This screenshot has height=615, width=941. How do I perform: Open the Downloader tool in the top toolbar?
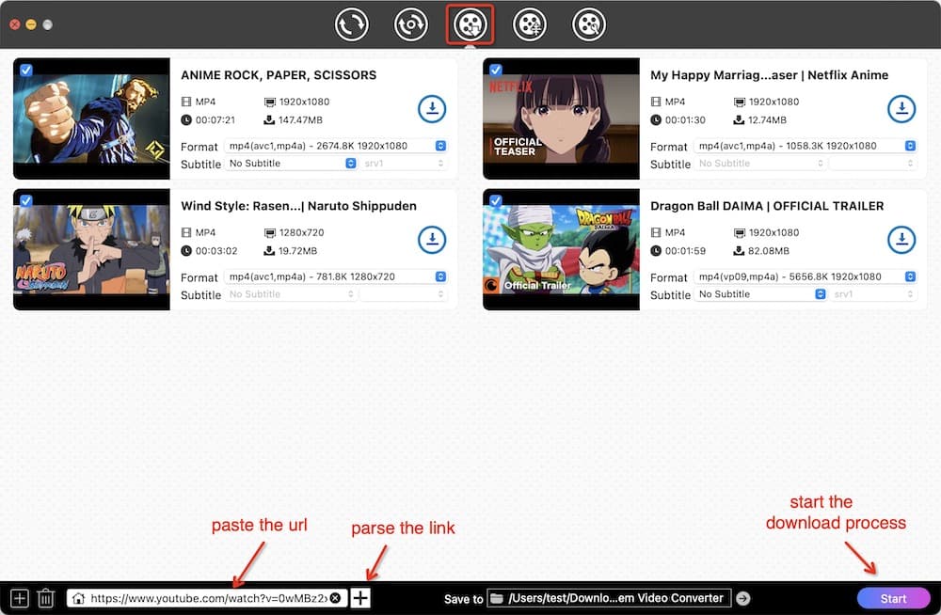pos(470,24)
